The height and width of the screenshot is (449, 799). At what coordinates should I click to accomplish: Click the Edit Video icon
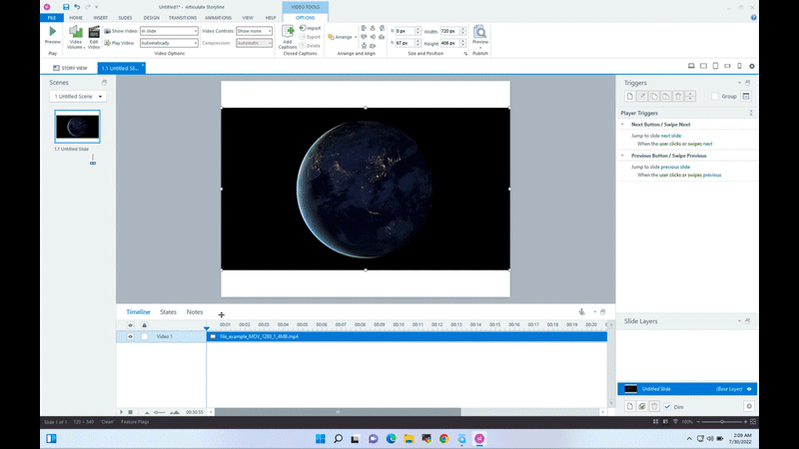(x=93, y=33)
